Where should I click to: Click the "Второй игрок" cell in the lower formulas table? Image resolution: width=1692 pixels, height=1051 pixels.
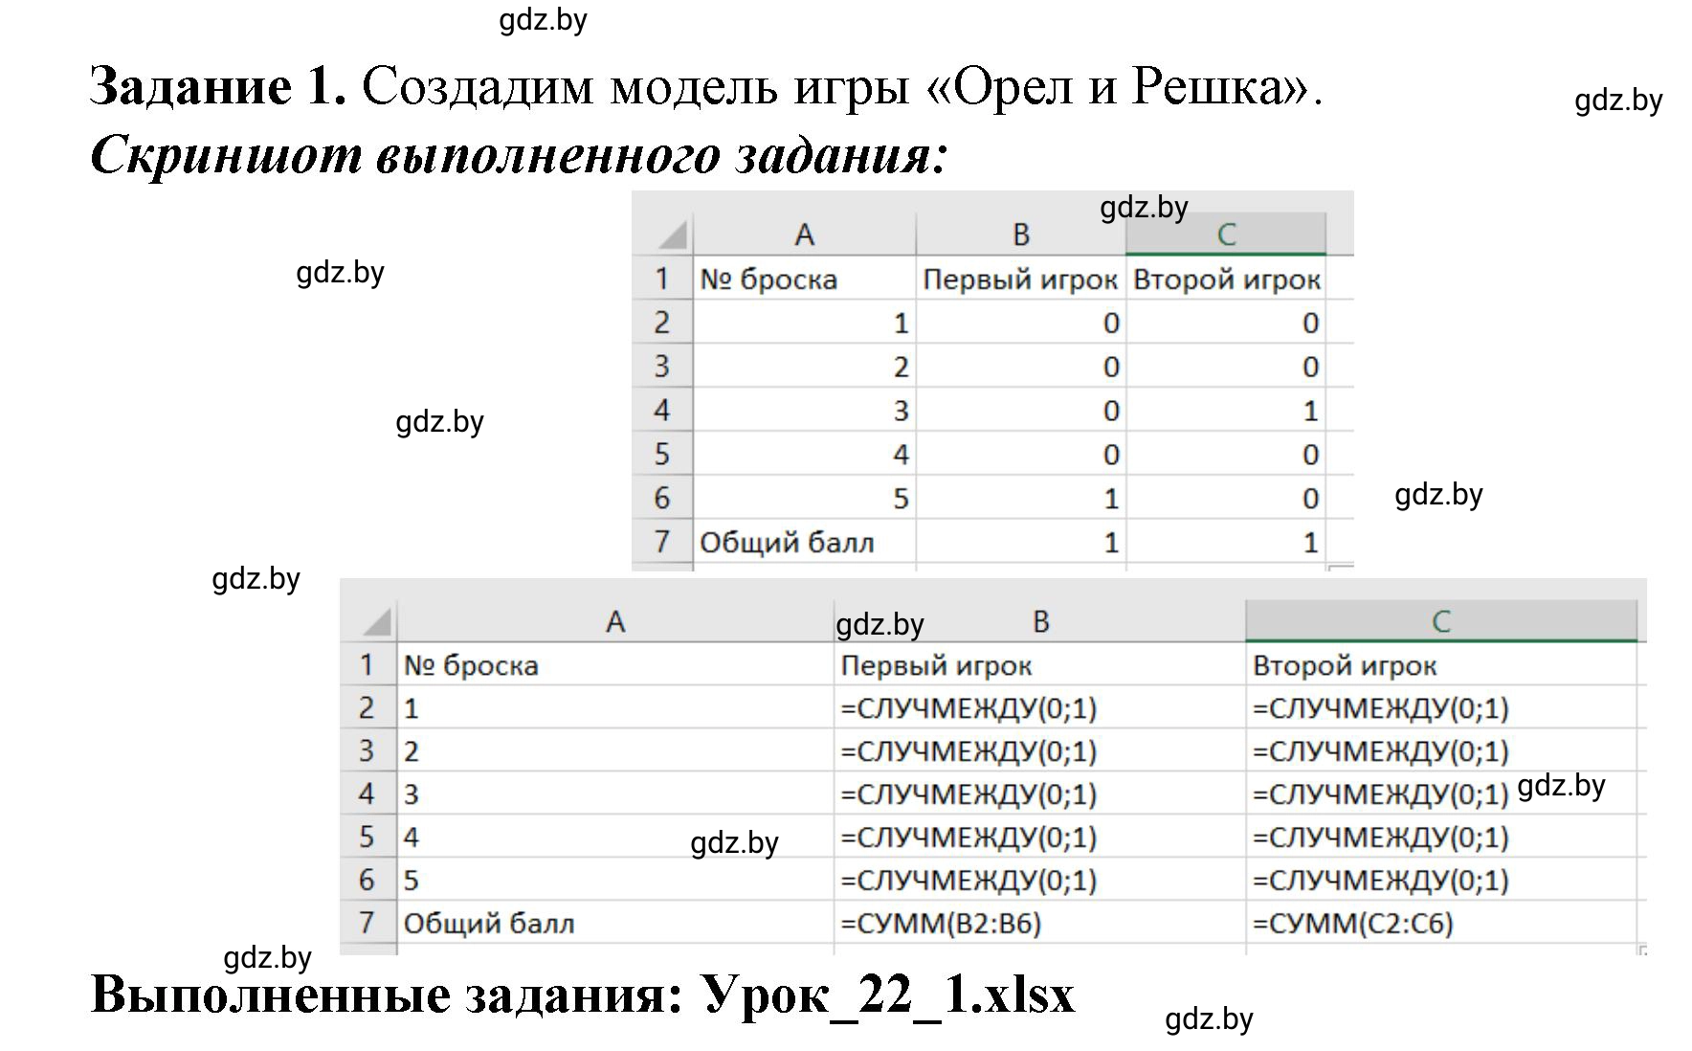pos(1441,664)
